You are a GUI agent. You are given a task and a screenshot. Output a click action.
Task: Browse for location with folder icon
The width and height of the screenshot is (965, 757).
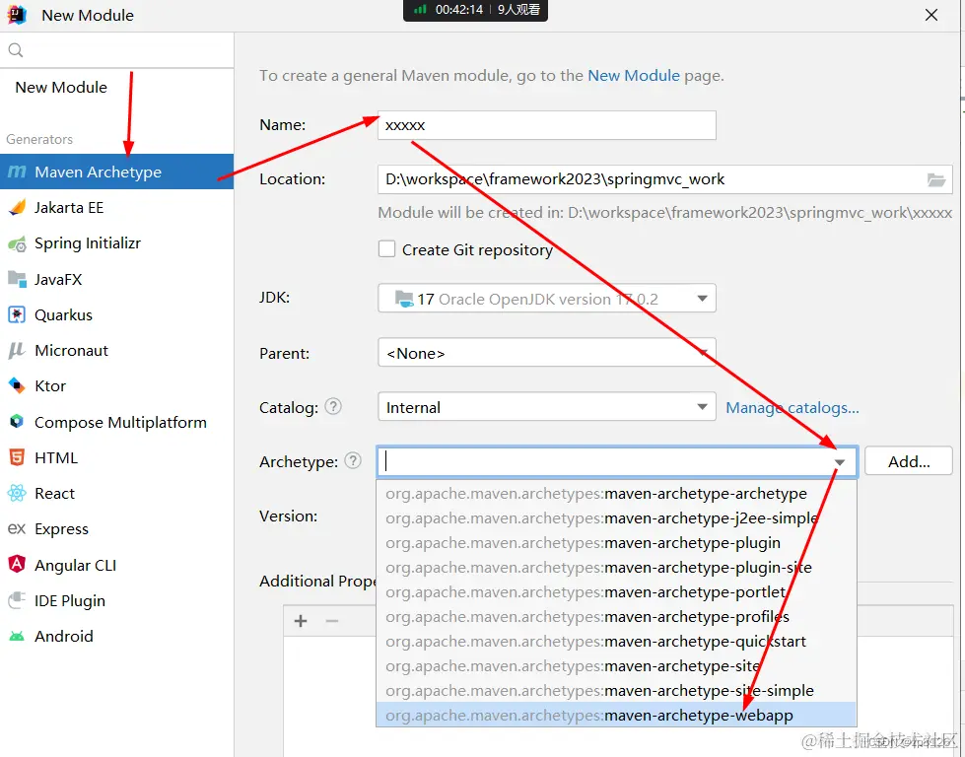tap(936, 179)
